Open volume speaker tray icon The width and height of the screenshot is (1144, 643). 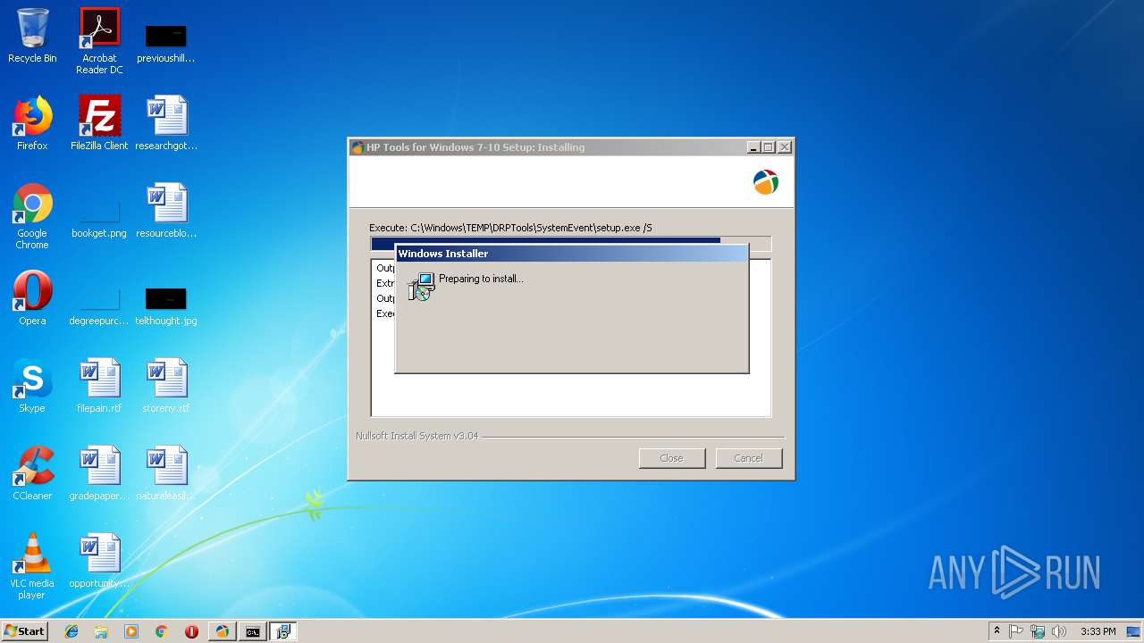pos(1059,631)
